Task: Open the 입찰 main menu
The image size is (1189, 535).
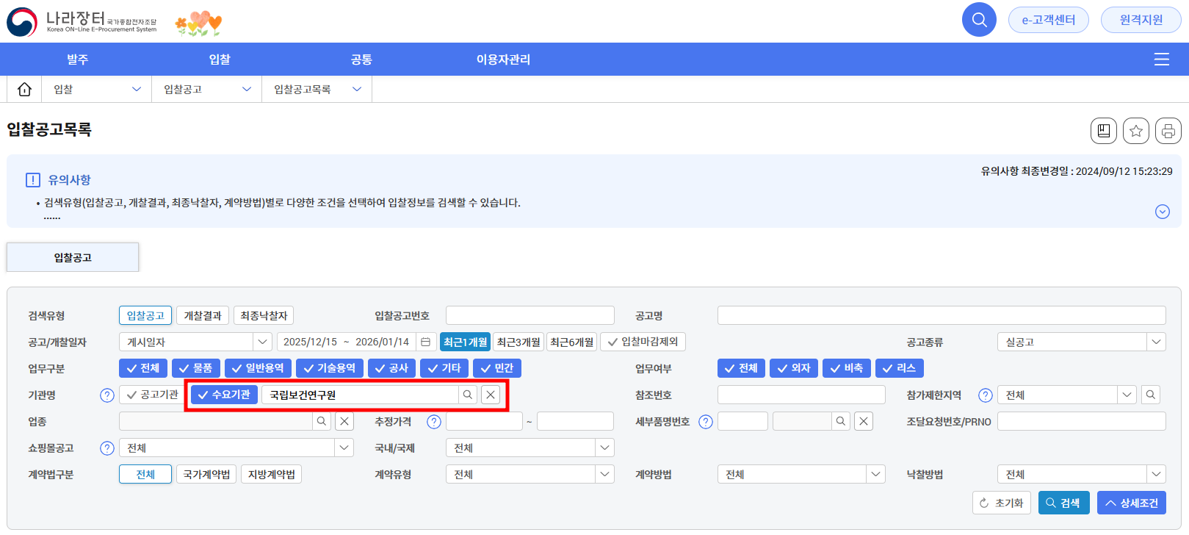Action: click(x=220, y=60)
